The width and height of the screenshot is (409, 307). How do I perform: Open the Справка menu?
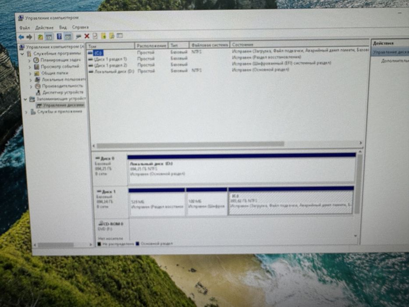[x=80, y=27]
